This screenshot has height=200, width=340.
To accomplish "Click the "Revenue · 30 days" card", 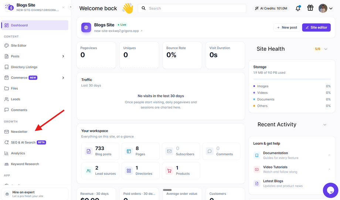I will pos(96,194).
